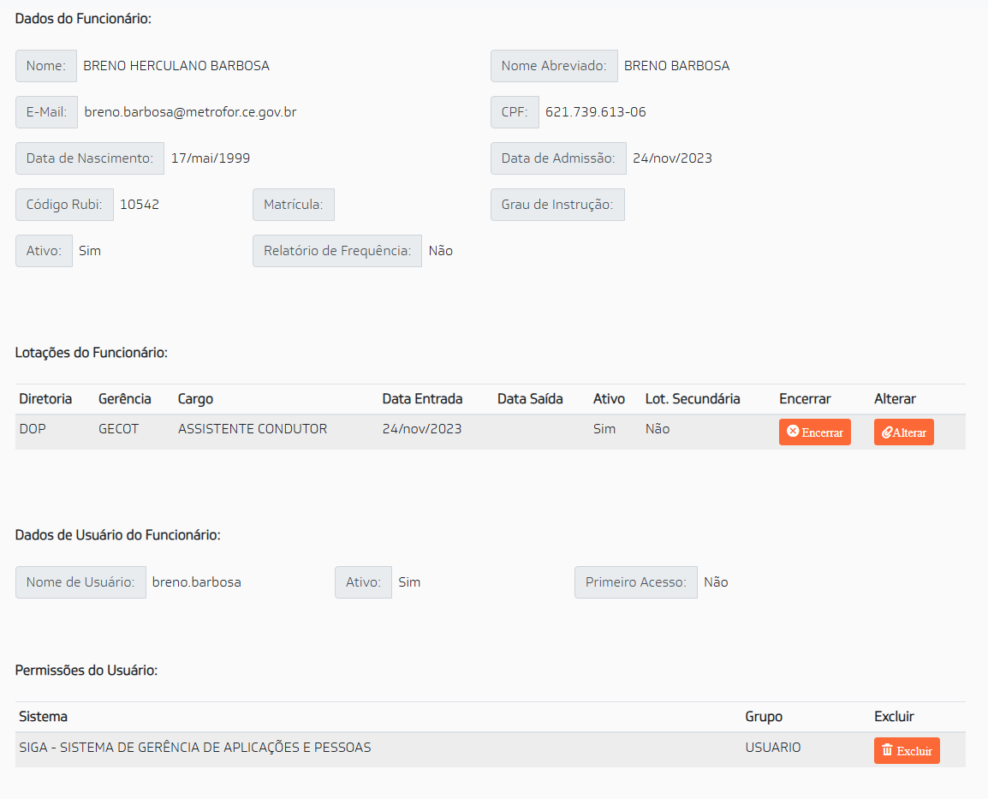Viewport: 988px width, 799px height.
Task: Click the Sistema column header
Action: (43, 717)
